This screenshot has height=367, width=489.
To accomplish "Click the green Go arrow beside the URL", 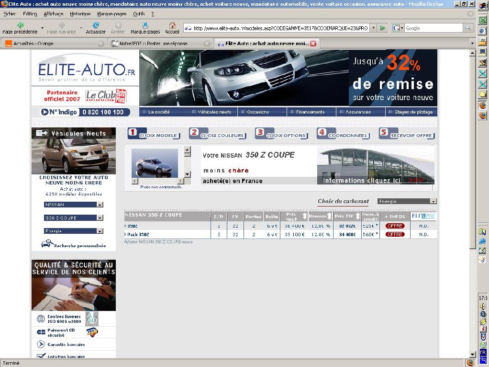I will coord(383,28).
